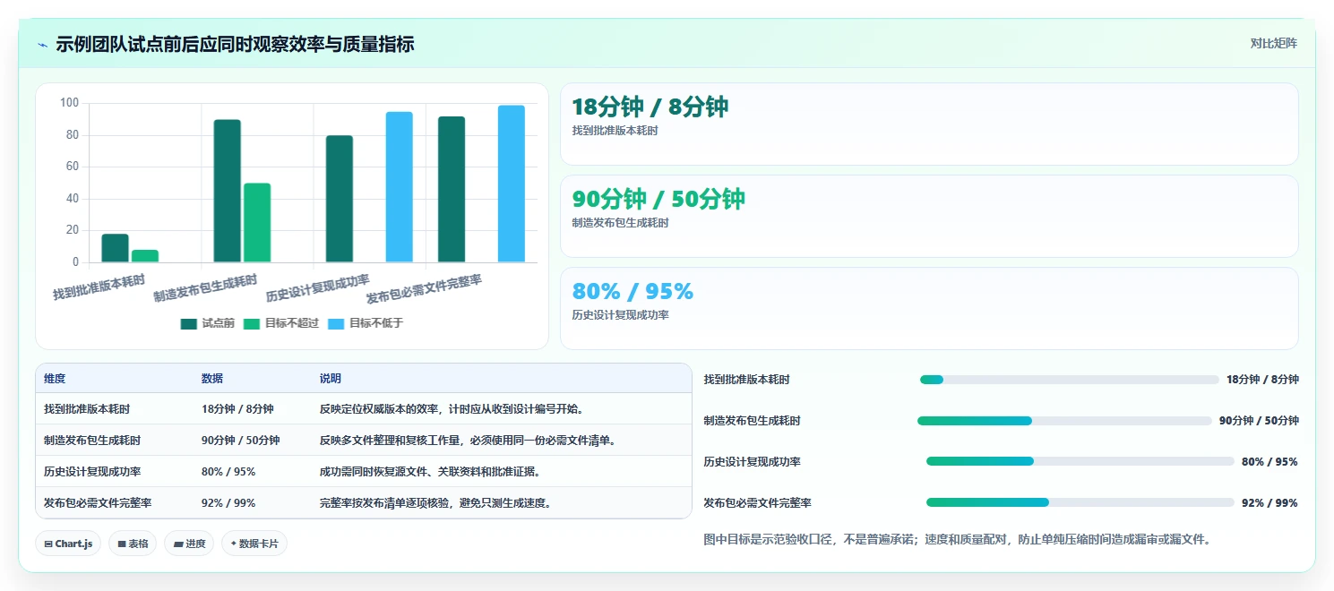
Task: Click table cell 发布包必需文件完整率
Action: (x=98, y=503)
